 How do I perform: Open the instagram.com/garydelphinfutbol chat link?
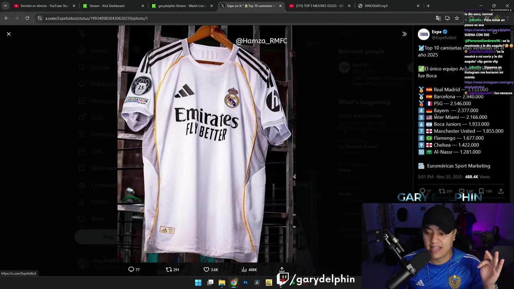point(489,84)
